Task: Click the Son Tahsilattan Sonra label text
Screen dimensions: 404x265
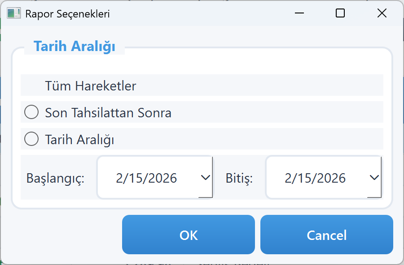Action: click(108, 112)
